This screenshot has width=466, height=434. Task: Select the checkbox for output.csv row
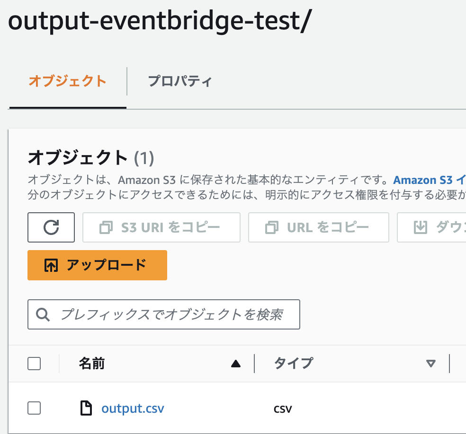coord(34,408)
